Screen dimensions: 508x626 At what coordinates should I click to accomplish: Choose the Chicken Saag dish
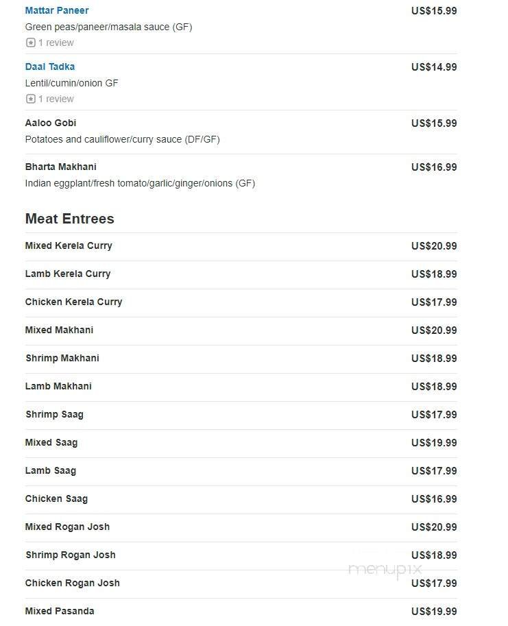[x=57, y=499]
